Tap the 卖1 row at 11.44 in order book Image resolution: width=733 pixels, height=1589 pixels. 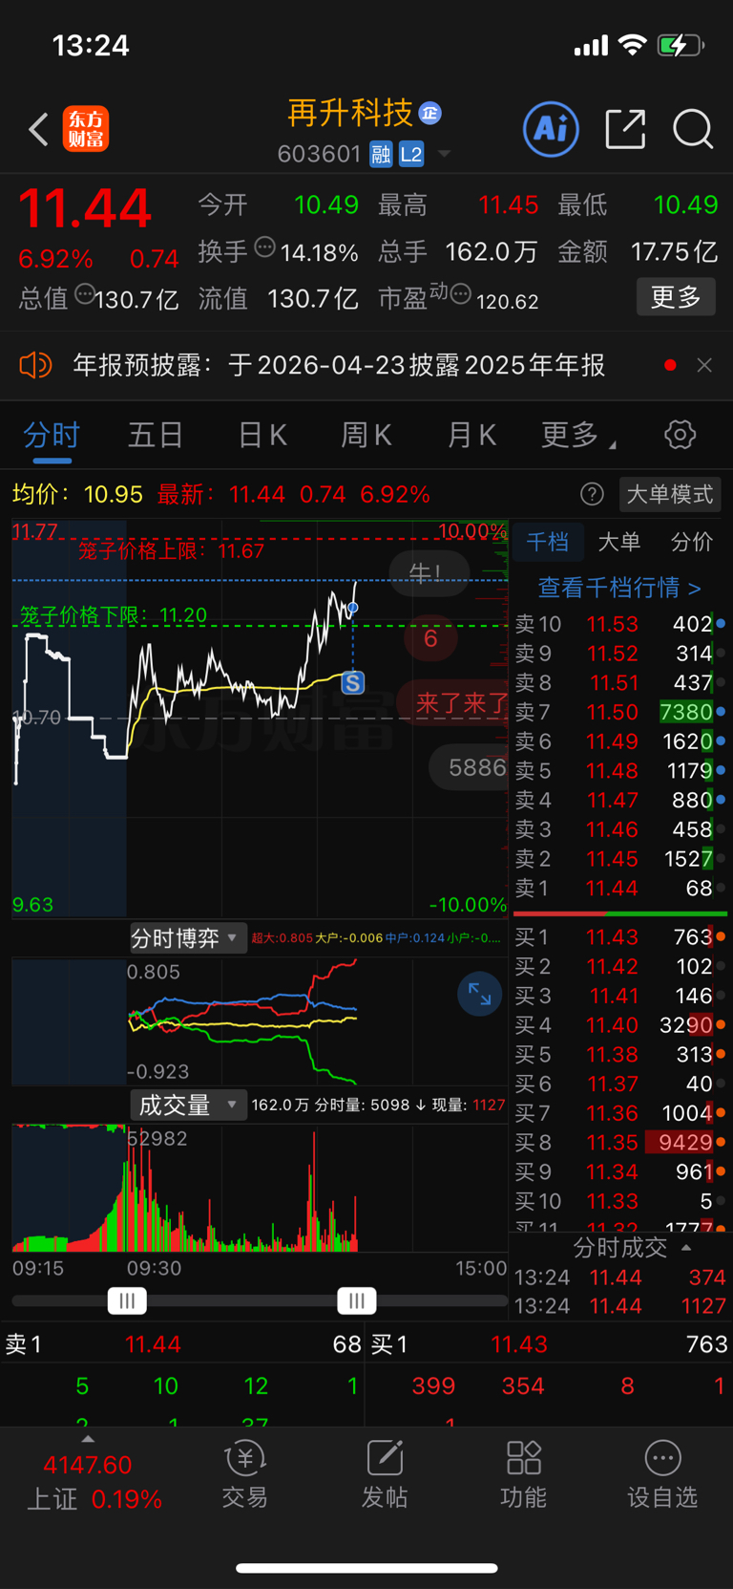pos(620,889)
